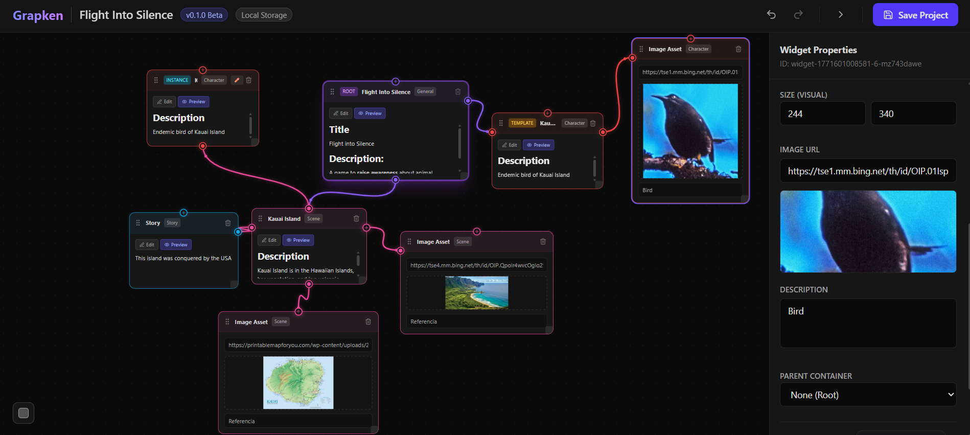Click the bird image thumbnail in node
Image resolution: width=970 pixels, height=435 pixels.
pos(690,131)
